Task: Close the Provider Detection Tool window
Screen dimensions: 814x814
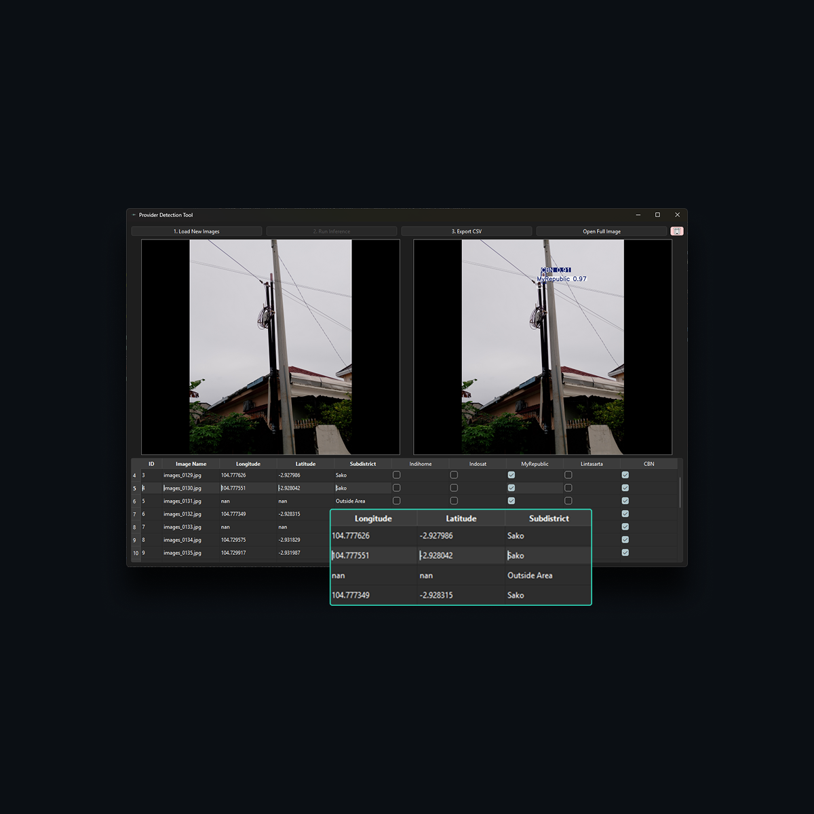Action: pyautogui.click(x=677, y=215)
